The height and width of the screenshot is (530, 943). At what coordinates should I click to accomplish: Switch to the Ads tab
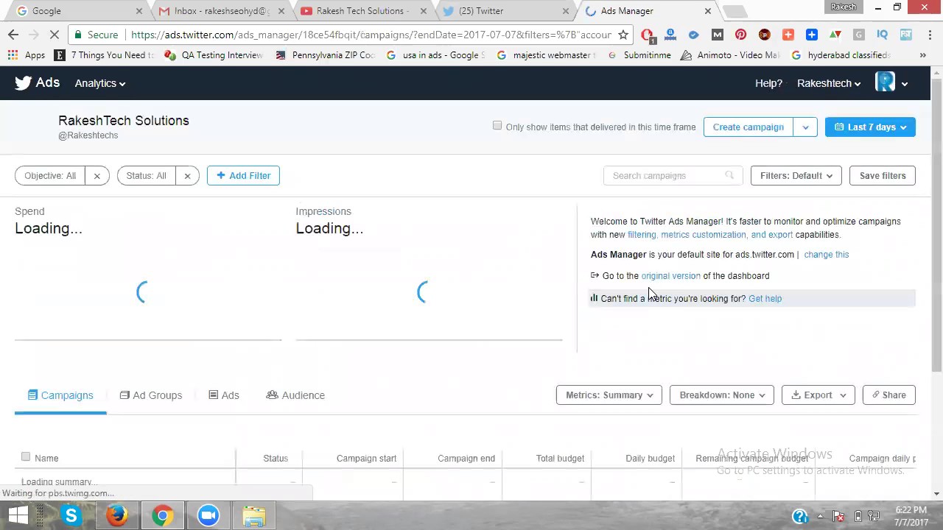tap(224, 395)
